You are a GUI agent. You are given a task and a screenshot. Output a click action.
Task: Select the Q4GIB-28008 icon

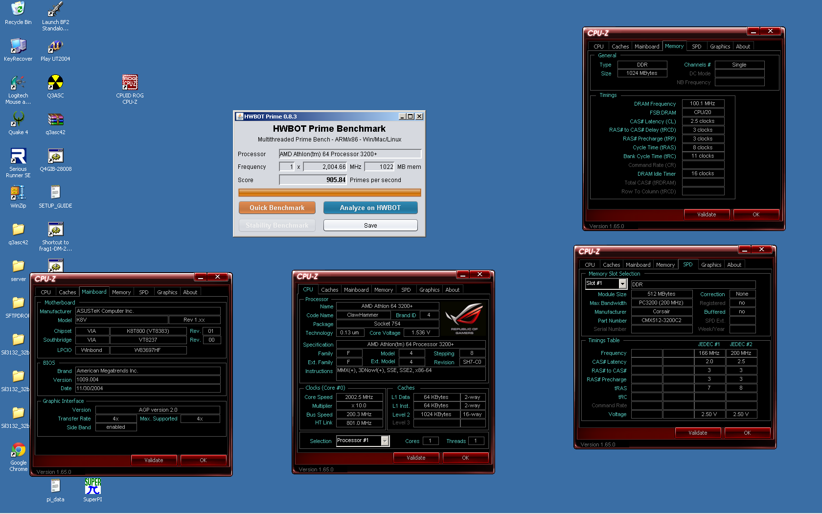55,156
